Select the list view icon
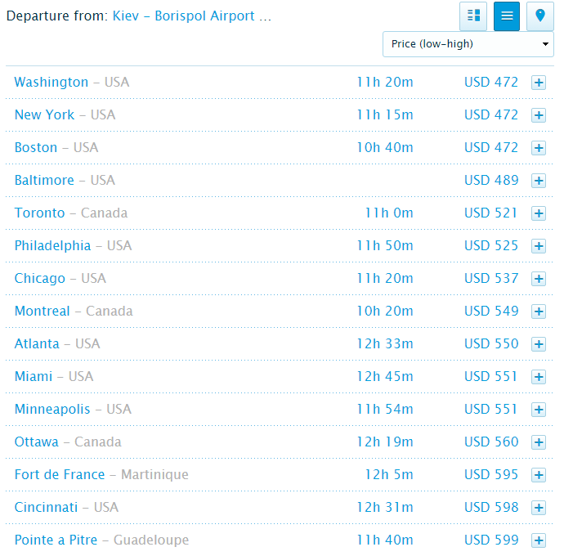Screen dimensions: 564x556 (x=507, y=16)
